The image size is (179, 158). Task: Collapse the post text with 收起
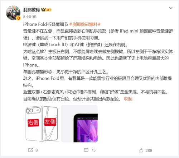pos(128,99)
